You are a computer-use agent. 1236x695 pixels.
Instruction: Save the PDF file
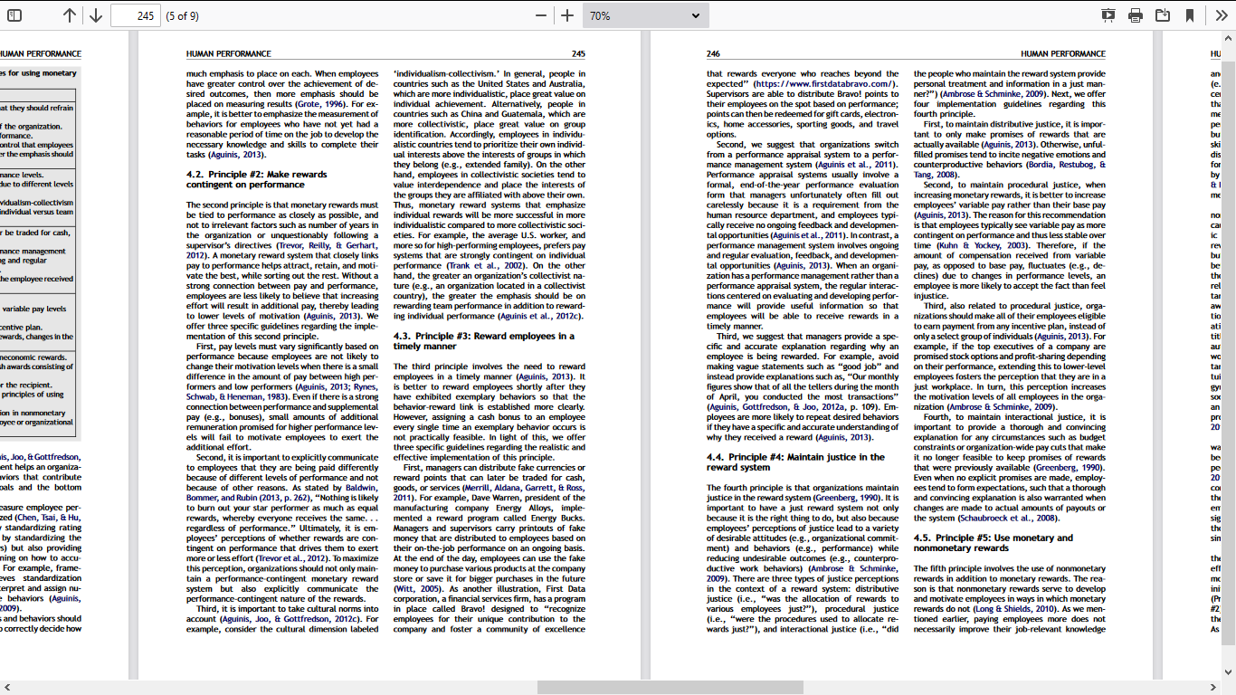(x=1161, y=14)
